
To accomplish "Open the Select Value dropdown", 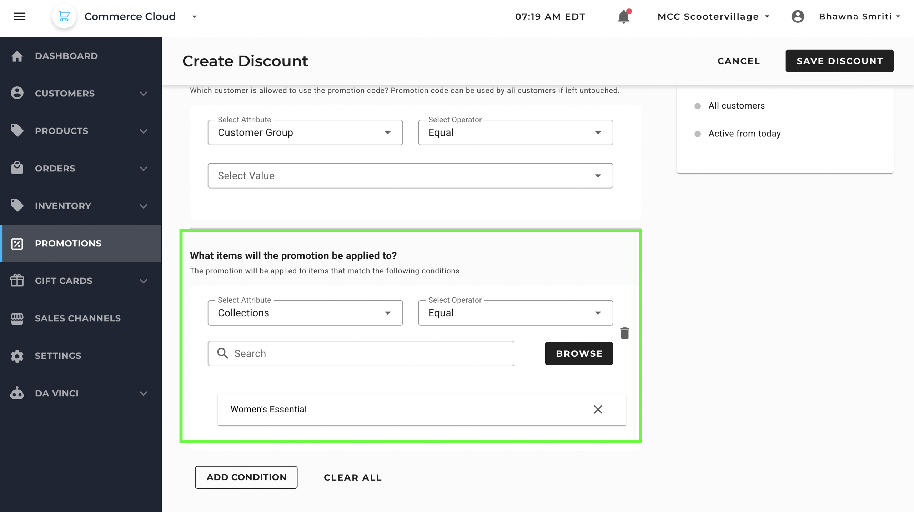I will coord(410,176).
